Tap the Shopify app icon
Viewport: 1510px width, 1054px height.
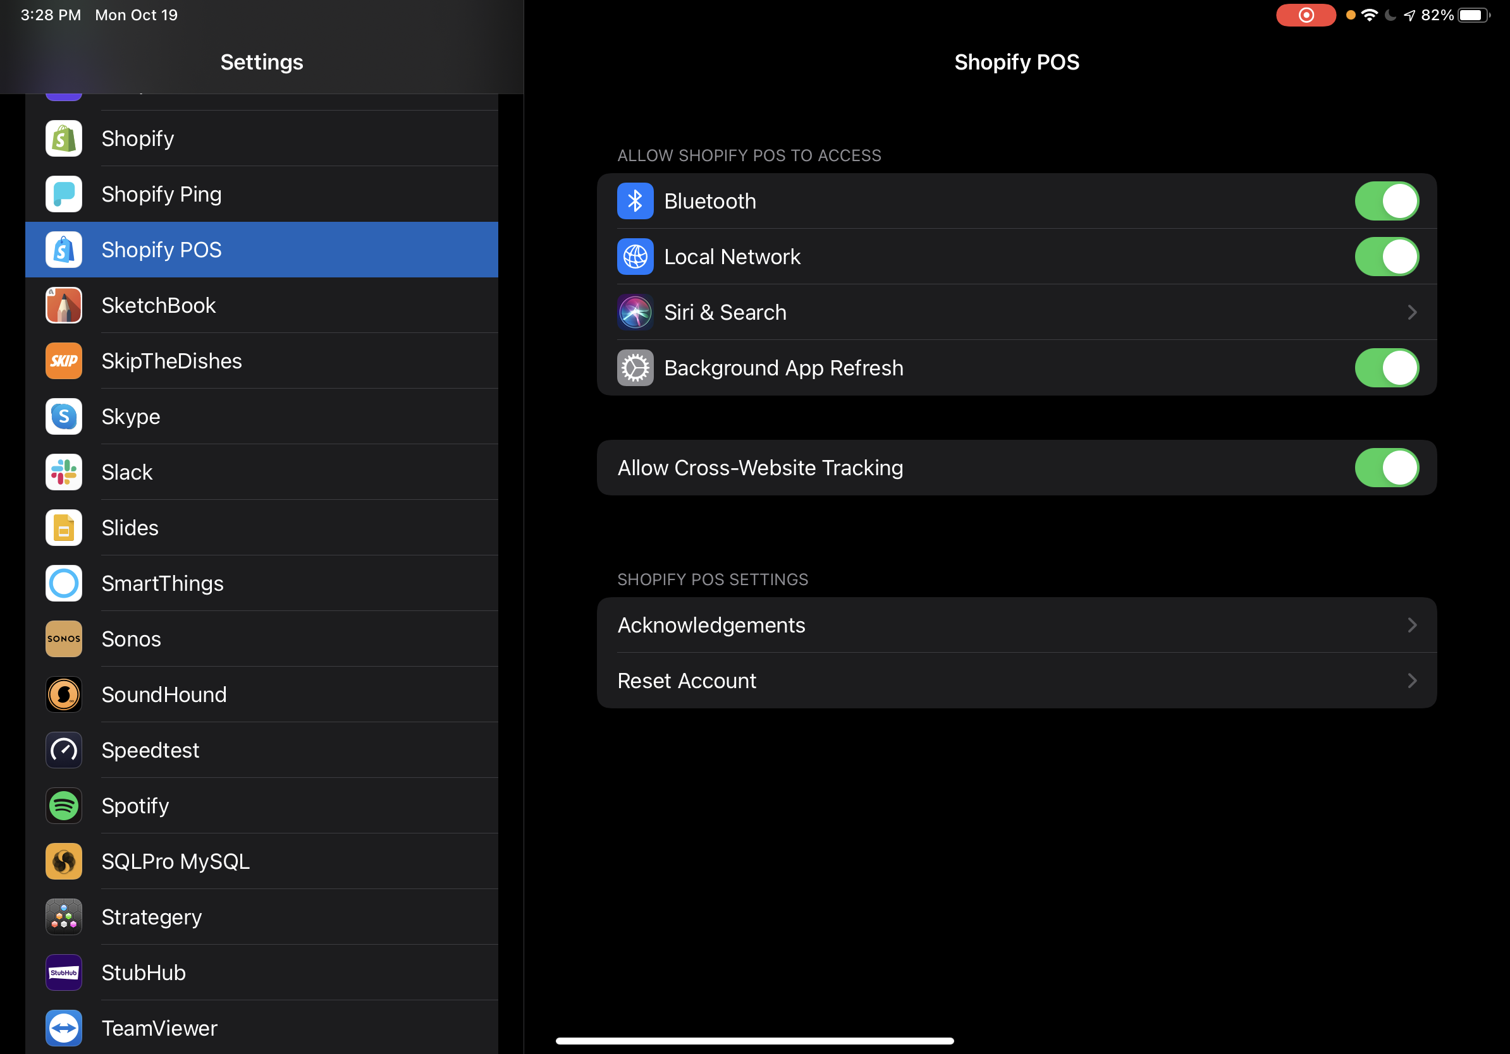point(64,138)
